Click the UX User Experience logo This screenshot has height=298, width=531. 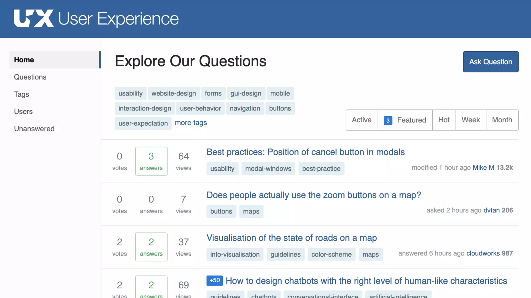click(x=96, y=19)
